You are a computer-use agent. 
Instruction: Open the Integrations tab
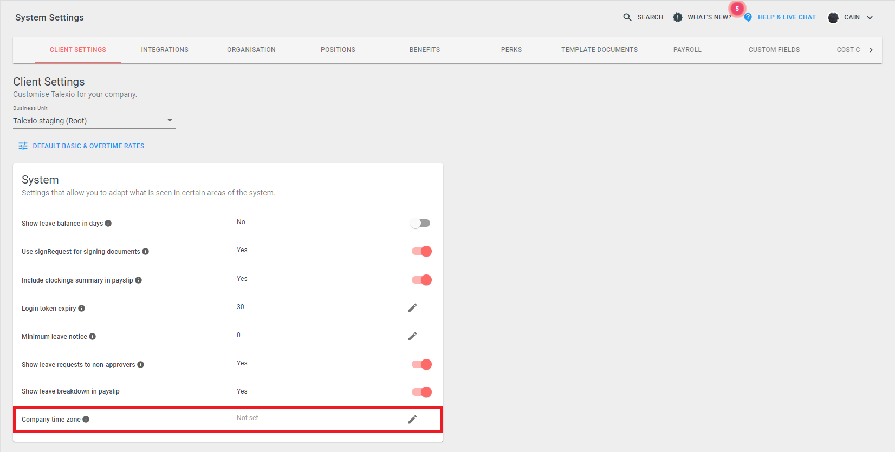pyautogui.click(x=165, y=50)
